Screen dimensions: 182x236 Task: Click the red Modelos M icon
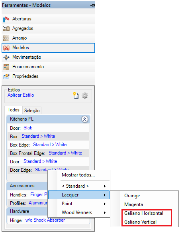point(6,48)
